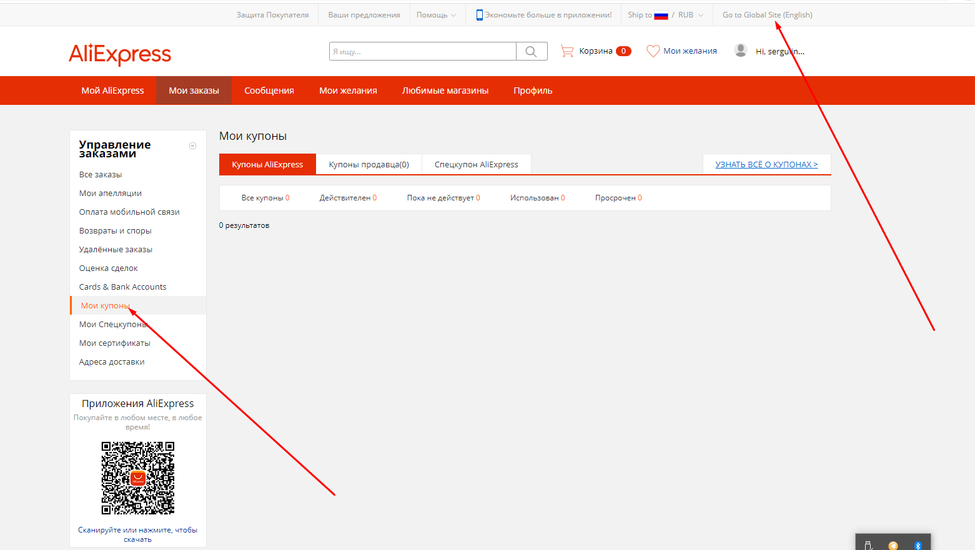
Task: Open Оплата мобильной связи sidebar link
Action: [x=129, y=212]
